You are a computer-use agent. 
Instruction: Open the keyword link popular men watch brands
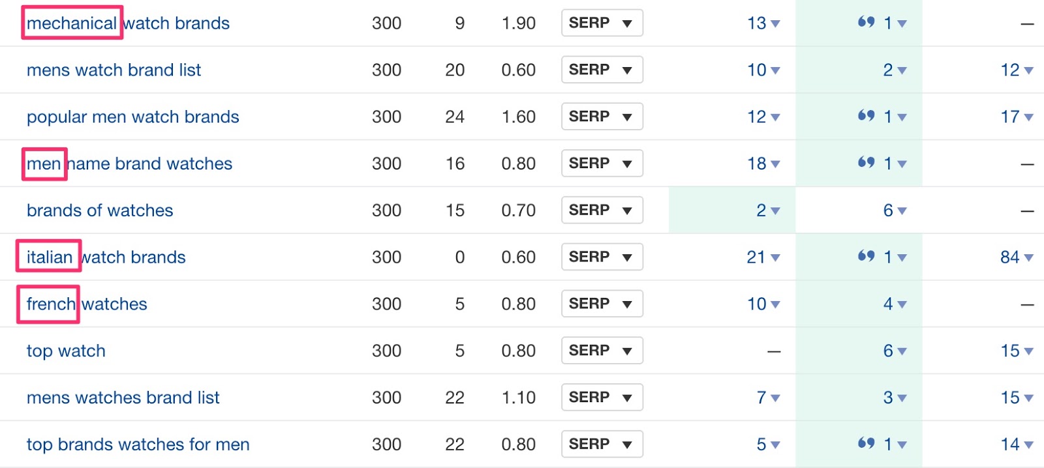pyautogui.click(x=132, y=117)
